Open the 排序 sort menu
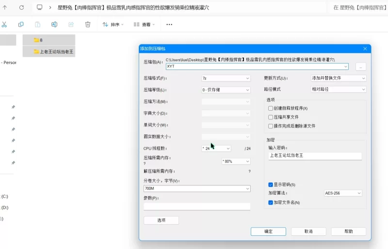Viewport: 388px width, 249px height. pyautogui.click(x=113, y=25)
